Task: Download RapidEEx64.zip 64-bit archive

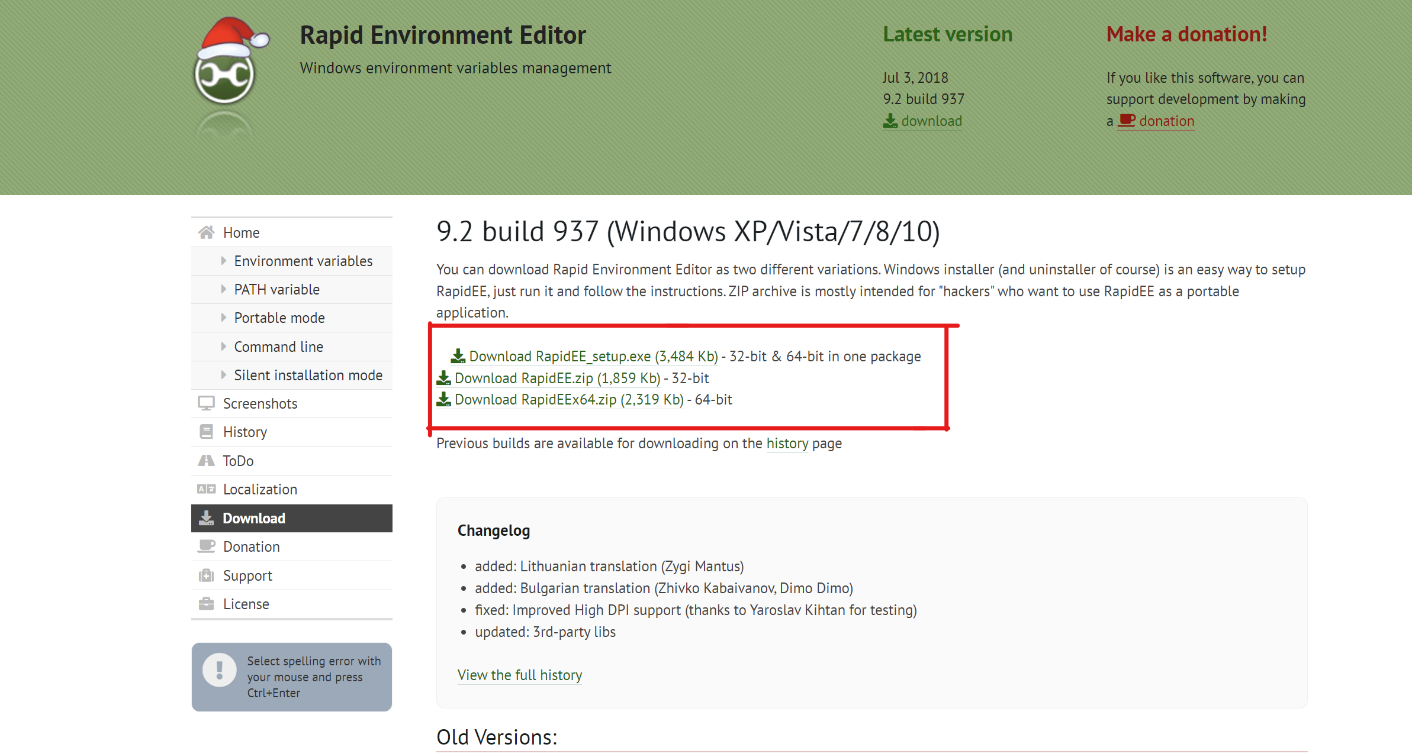Action: (568, 400)
